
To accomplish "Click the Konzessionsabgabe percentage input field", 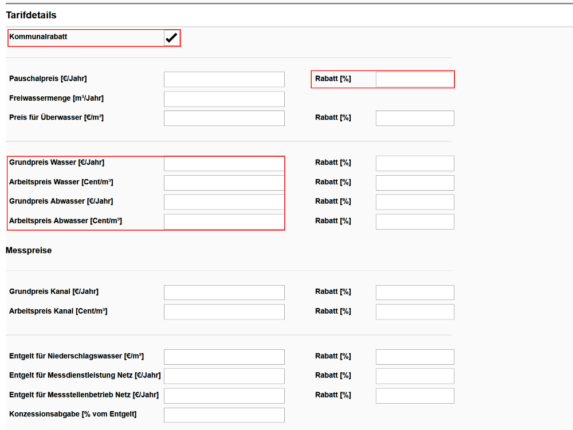I will pyautogui.click(x=224, y=415).
